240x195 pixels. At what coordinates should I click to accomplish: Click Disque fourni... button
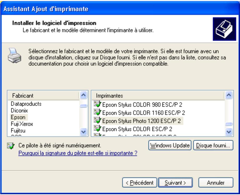[213, 145]
